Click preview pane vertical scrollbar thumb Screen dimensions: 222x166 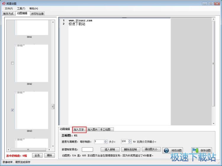213,64
